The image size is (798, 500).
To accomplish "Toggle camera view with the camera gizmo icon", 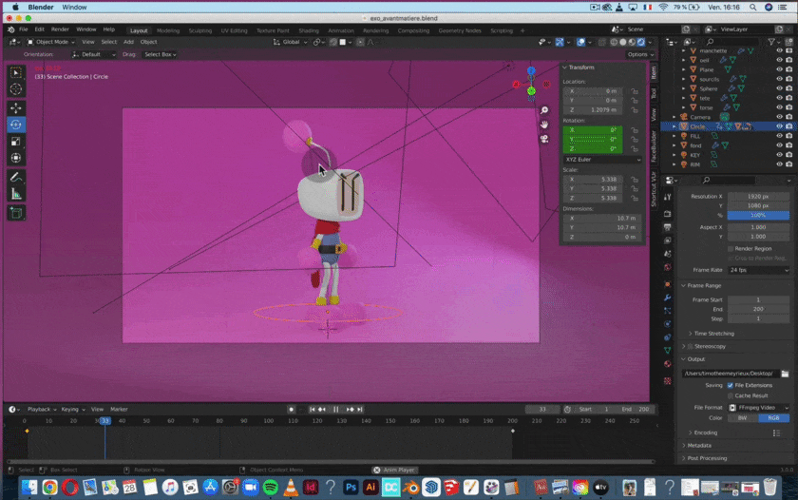I will (544, 139).
